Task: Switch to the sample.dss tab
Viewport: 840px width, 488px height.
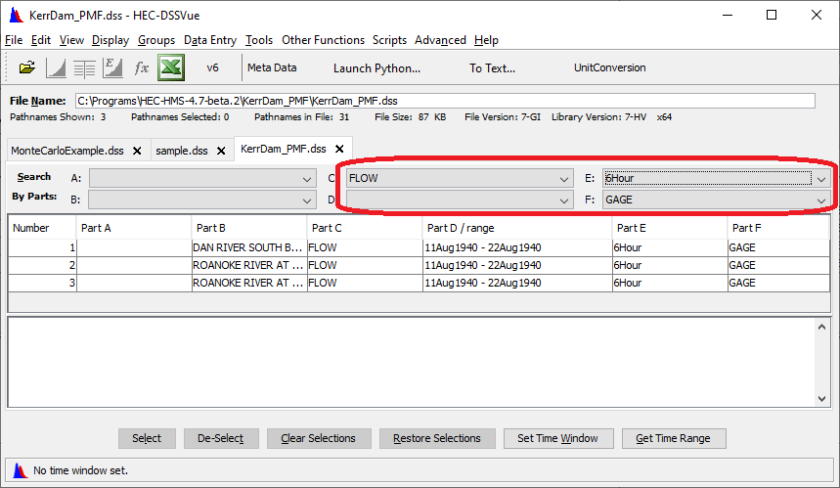Action: click(182, 151)
